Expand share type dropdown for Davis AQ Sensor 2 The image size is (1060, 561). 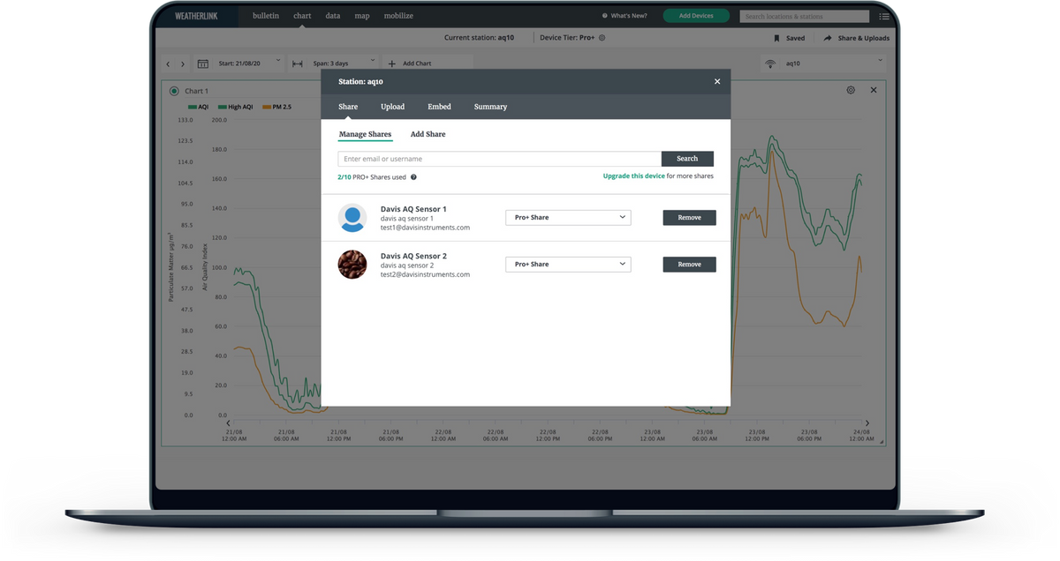tap(568, 264)
